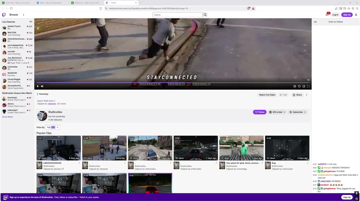Collapse the Chat on Videos panel

[x=315, y=22]
